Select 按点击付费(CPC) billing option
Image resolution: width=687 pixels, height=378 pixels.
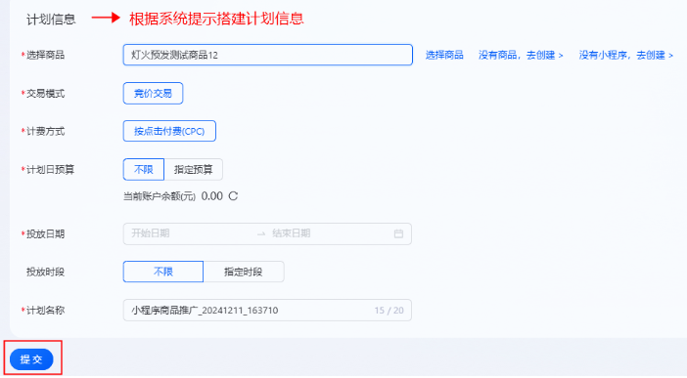169,131
